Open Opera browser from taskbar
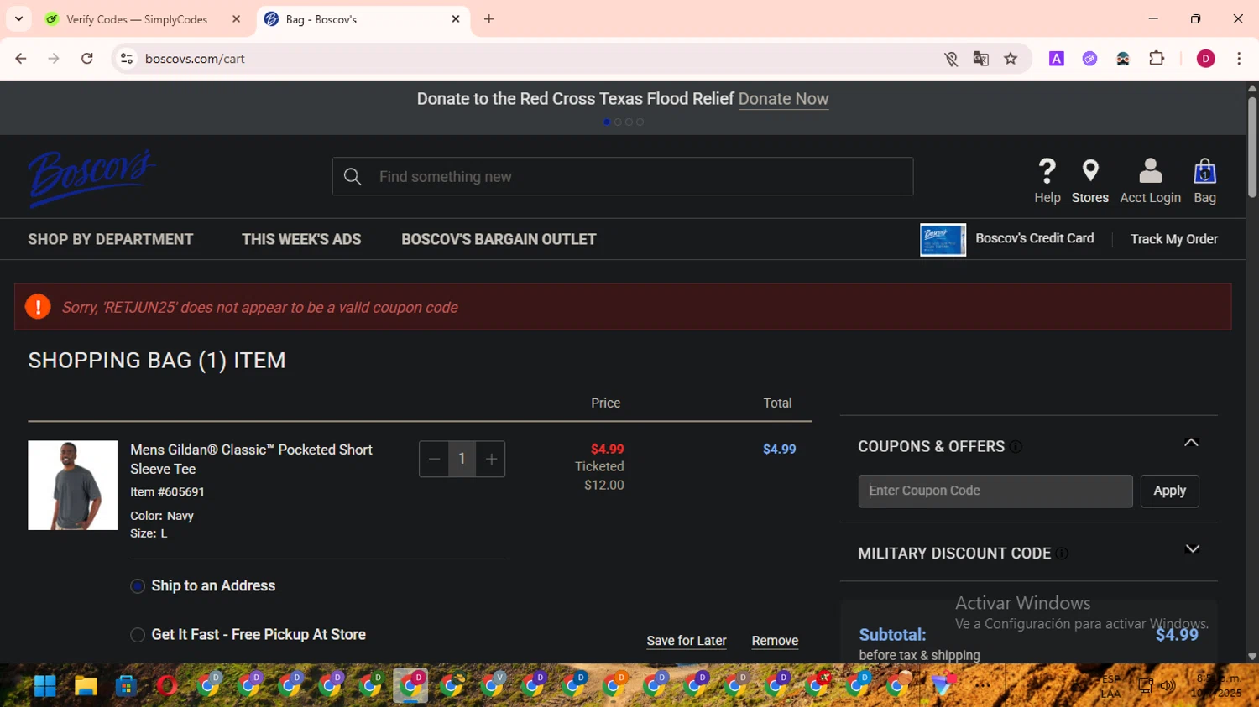The height and width of the screenshot is (707, 1259). [166, 686]
